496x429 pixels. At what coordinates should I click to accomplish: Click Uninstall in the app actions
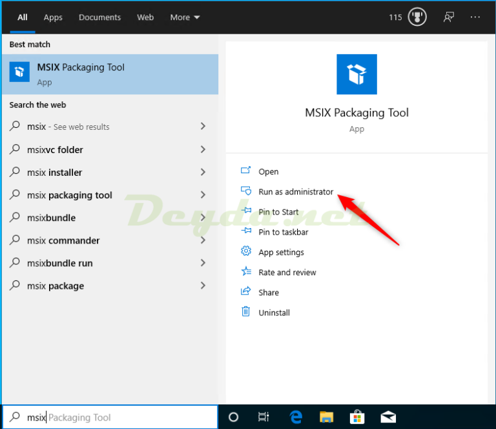[274, 313]
